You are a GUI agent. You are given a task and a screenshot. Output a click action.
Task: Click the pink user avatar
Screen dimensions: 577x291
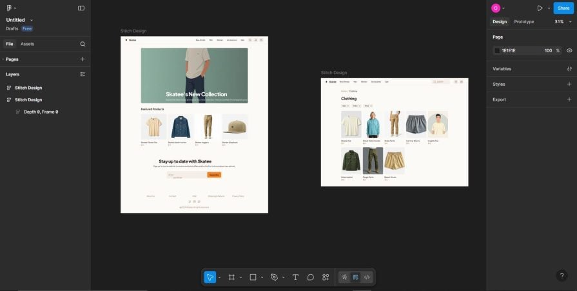pyautogui.click(x=496, y=8)
